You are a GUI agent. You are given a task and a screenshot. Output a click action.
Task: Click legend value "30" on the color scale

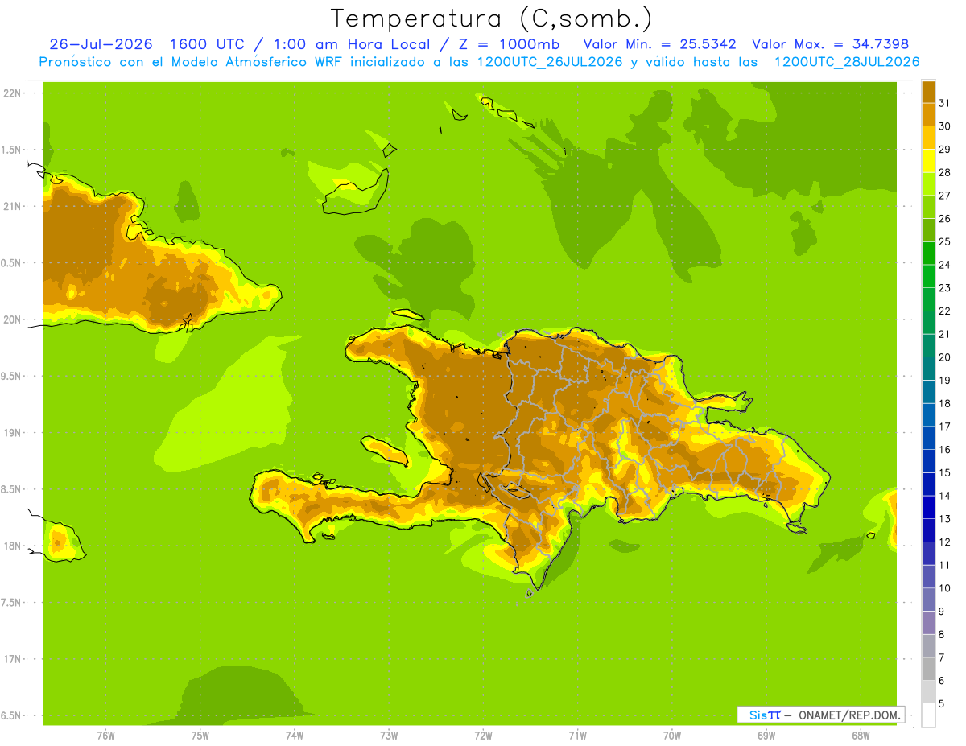coord(945,126)
